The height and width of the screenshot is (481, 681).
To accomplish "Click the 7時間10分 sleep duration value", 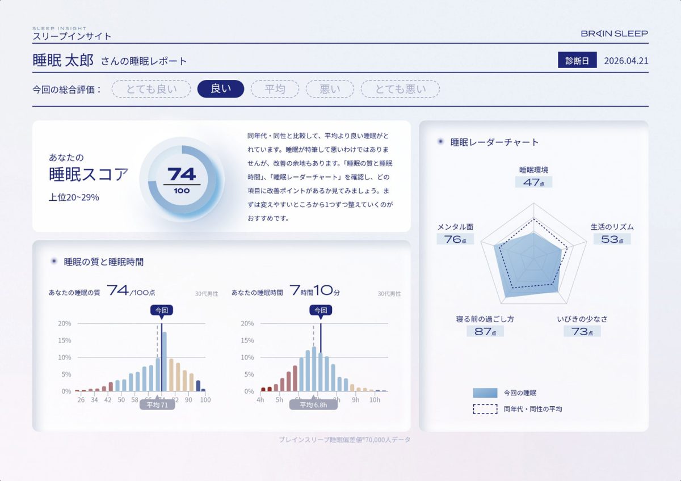I will coord(315,291).
